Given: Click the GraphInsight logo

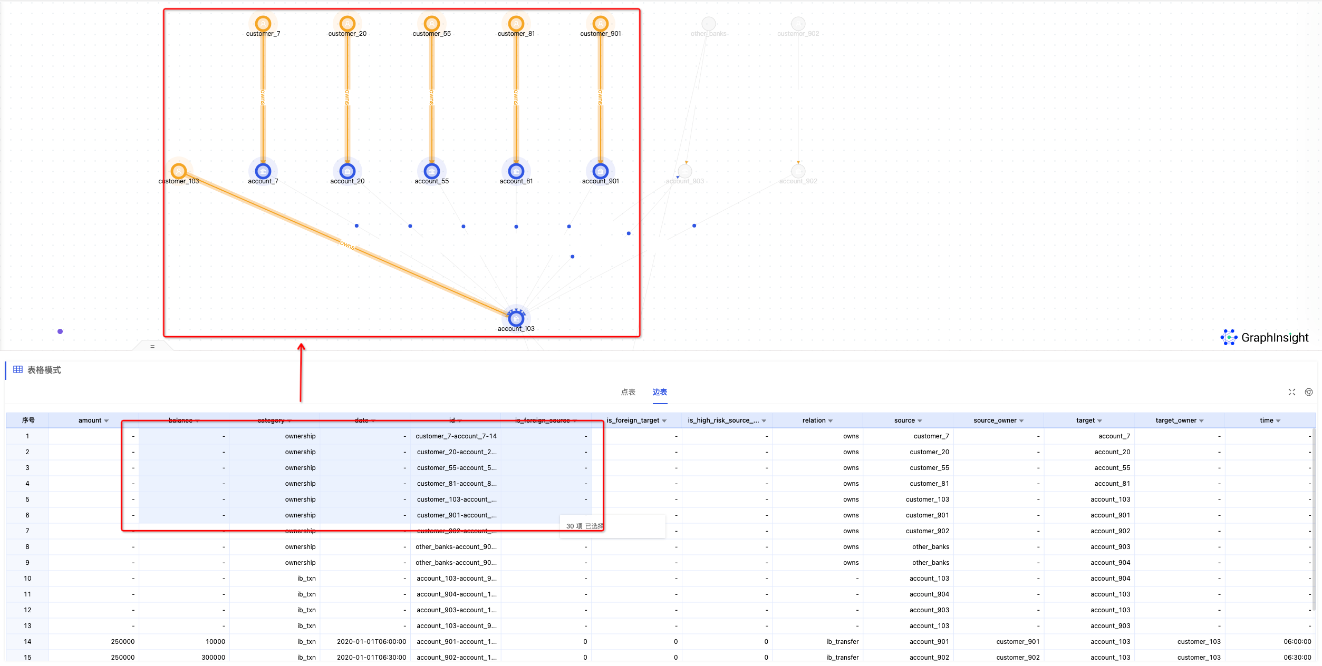Looking at the screenshot, I should (1265, 337).
